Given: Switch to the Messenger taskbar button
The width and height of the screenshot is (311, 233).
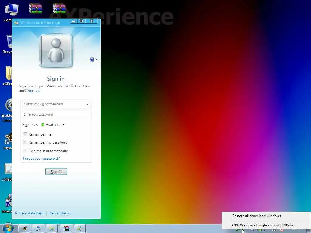Looking at the screenshot, I should tap(80, 229).
